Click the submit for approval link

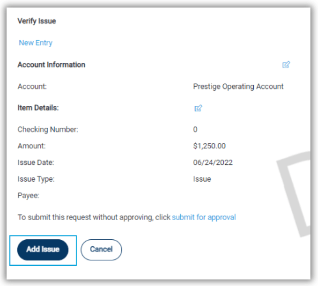[204, 217]
